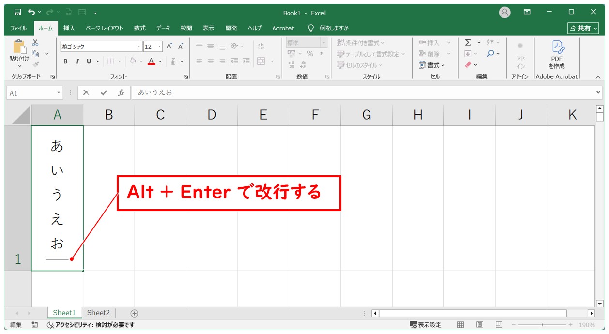Switch to the データ ribbon tab

coord(163,28)
